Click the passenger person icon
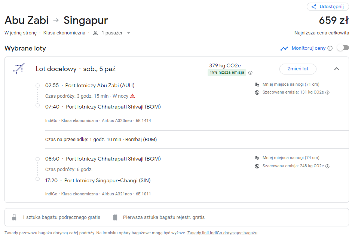 (95, 33)
